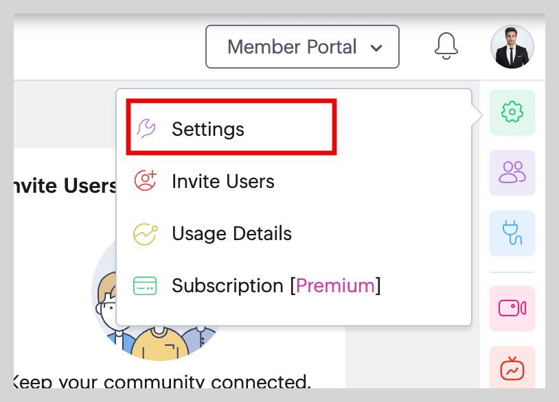Click the pink Premium plan label

pos(335,285)
